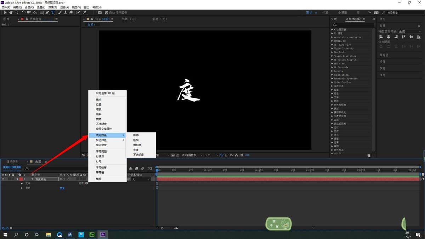Select the Brush tool
Image resolution: width=425 pixels, height=239 pixels.
click(60, 12)
